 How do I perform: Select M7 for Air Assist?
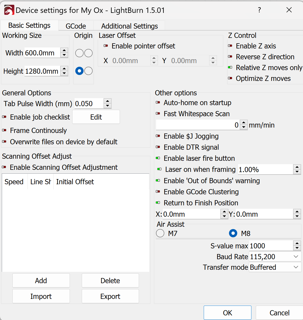(160, 233)
